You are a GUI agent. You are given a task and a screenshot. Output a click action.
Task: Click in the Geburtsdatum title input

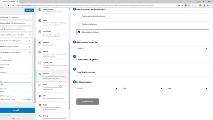pos(16,60)
